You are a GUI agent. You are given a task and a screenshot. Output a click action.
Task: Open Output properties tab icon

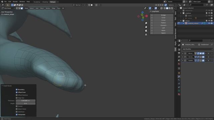tap(179, 53)
